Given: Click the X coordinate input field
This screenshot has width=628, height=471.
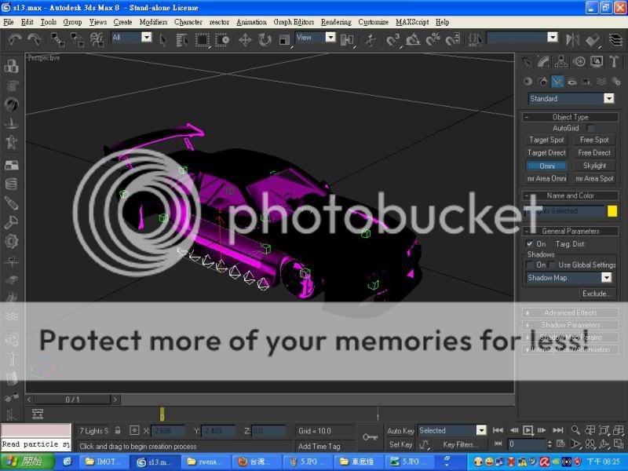Looking at the screenshot, I should click(167, 431).
